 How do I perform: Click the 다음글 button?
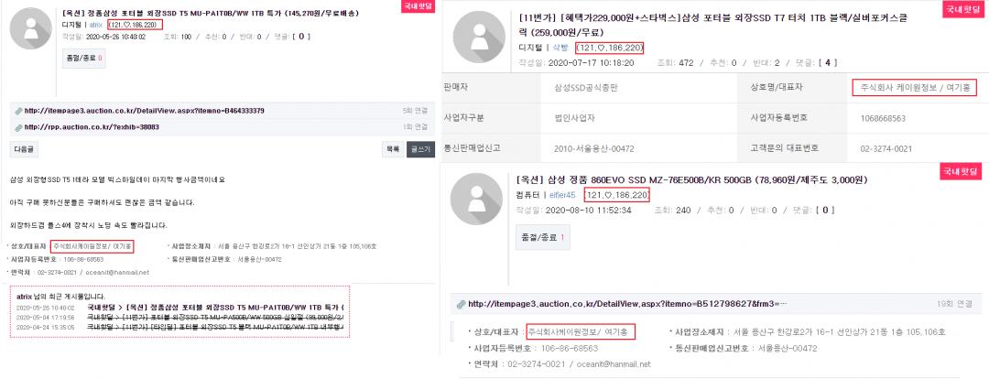click(x=25, y=149)
